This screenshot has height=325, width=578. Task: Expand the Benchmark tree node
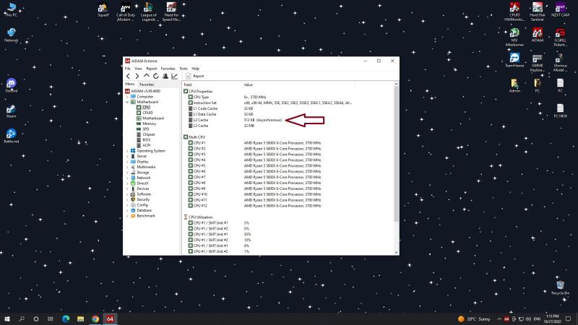[126, 215]
